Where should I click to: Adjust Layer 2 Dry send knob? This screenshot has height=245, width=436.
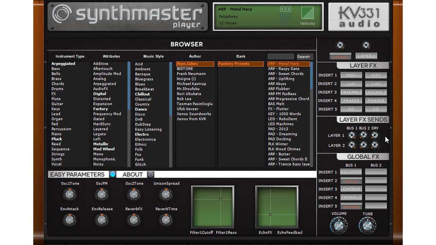tap(375, 145)
